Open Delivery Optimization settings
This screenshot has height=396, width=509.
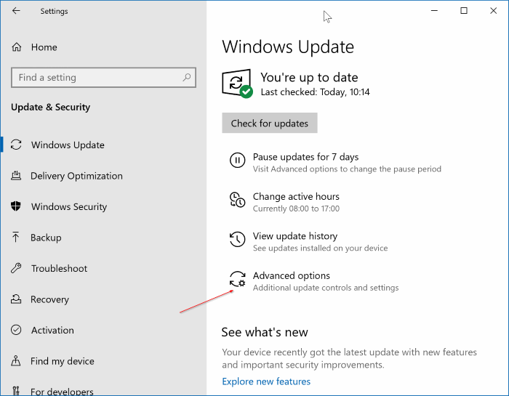click(x=76, y=176)
